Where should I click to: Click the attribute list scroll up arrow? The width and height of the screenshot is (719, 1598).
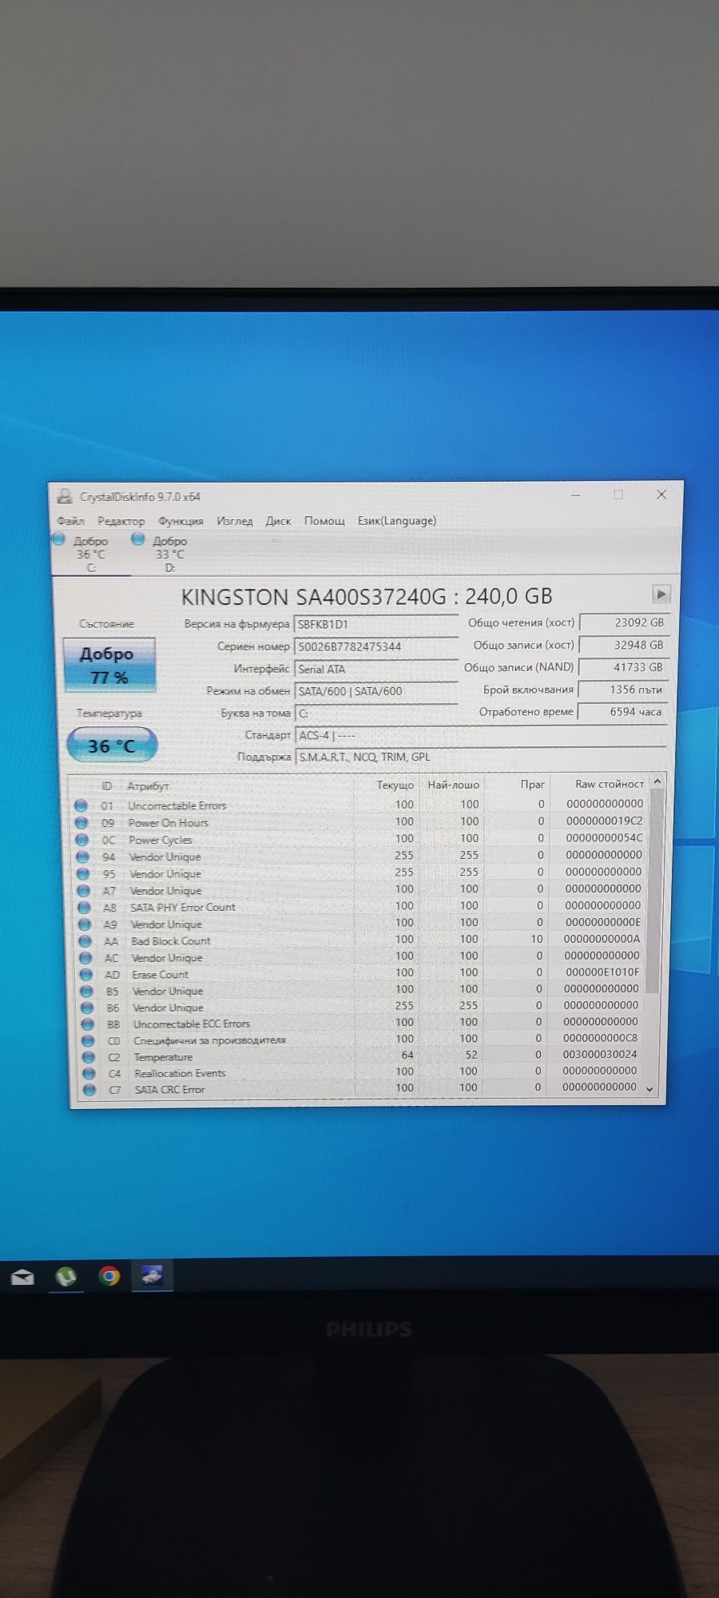657,781
